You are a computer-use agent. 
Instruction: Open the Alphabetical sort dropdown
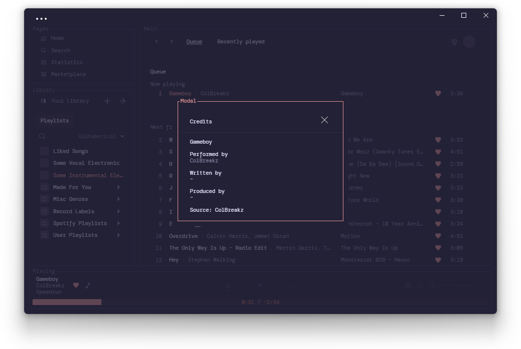[101, 136]
